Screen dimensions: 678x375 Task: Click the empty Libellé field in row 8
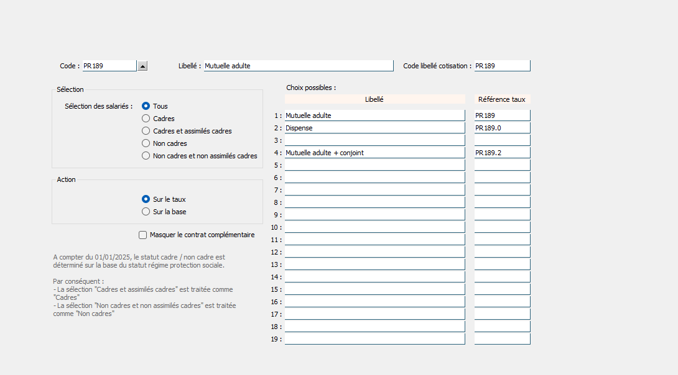pos(374,202)
